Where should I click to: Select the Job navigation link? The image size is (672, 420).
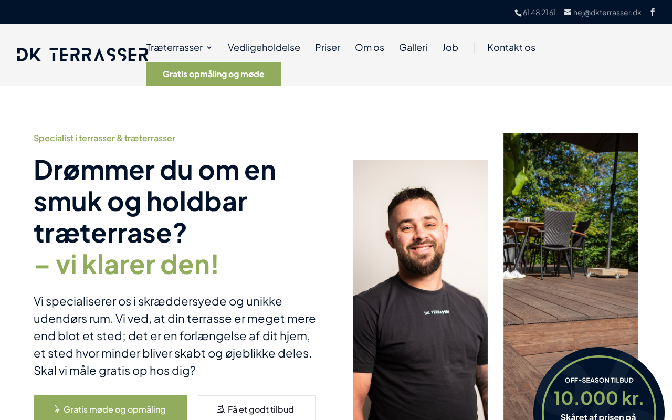coord(450,47)
